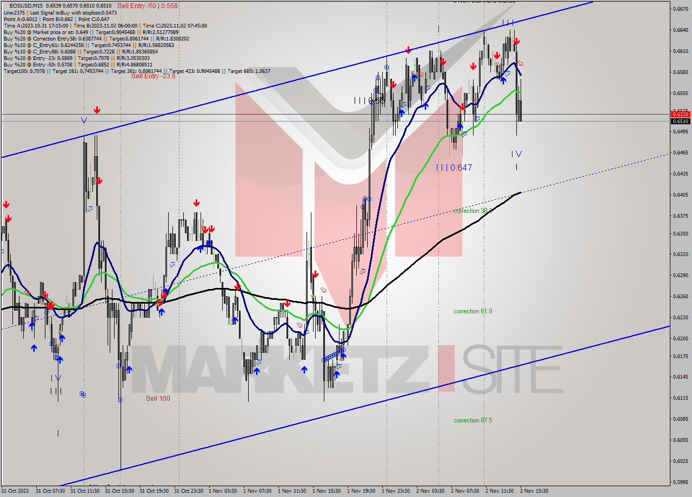This screenshot has width=692, height=497.
Task: Select the 'Buy %20 @ Entry -23' info line
Action: coord(77,58)
